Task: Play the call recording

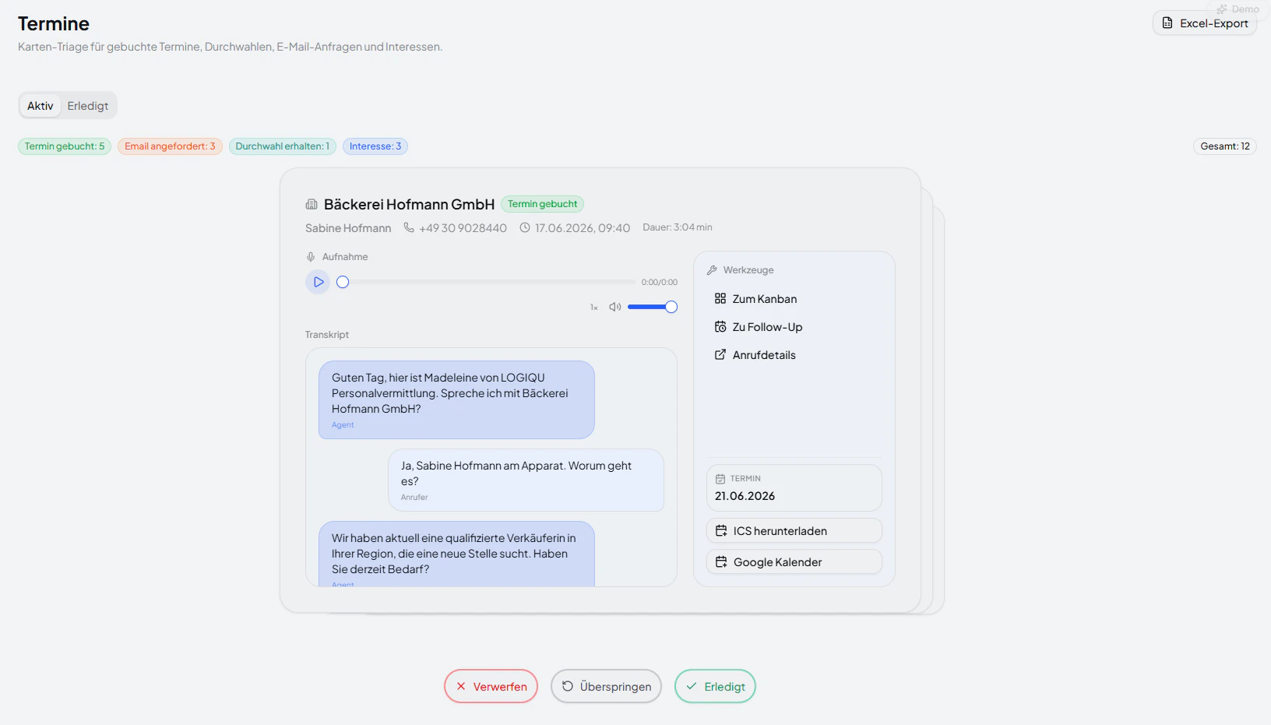Action: click(319, 282)
